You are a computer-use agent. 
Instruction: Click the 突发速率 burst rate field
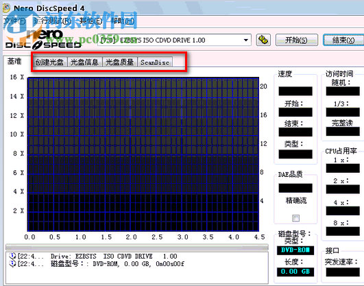point(343,272)
